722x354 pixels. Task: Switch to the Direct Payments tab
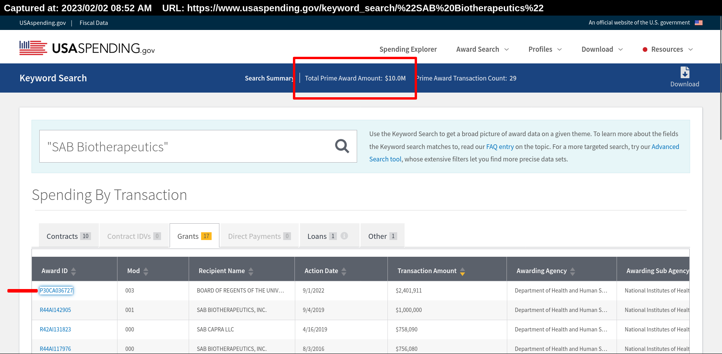coord(259,235)
